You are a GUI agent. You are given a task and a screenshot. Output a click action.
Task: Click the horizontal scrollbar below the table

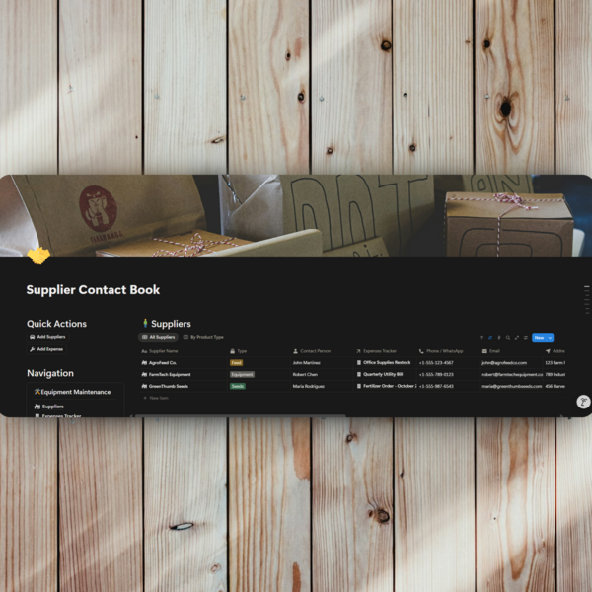click(240, 415)
